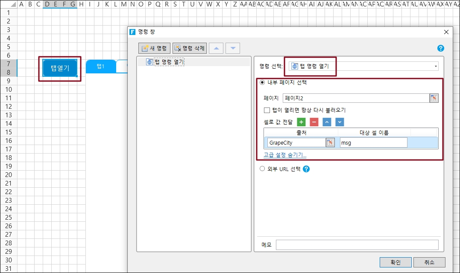Click the blue help icon at dialog top
This screenshot has height=273, width=460.
pyautogui.click(x=441, y=49)
